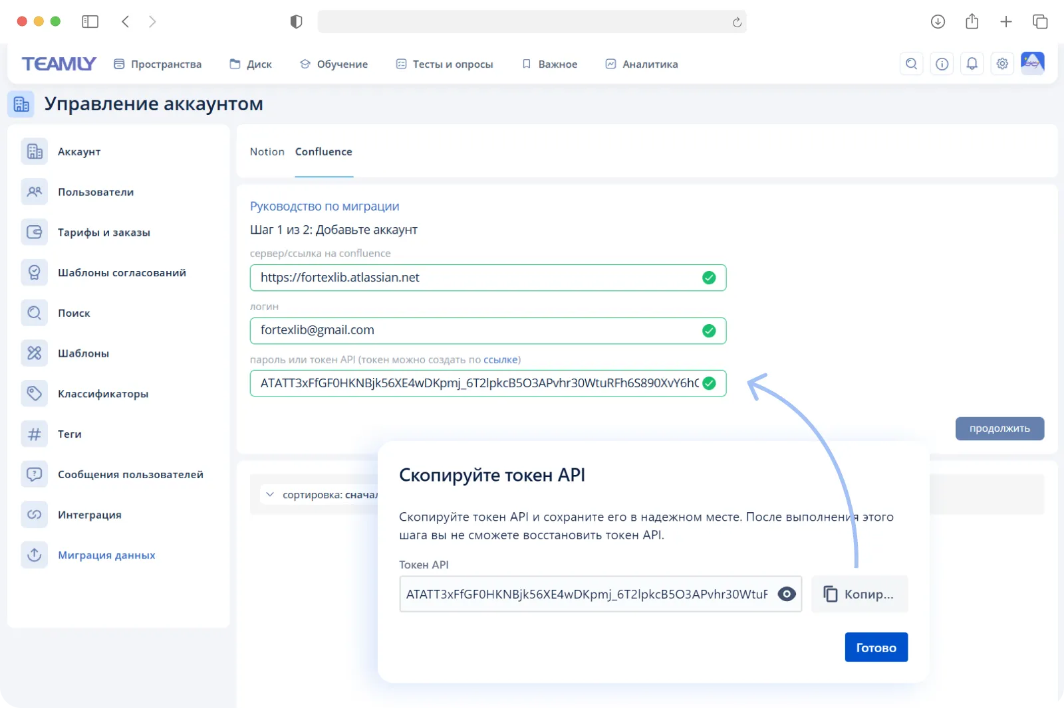Click the browser share icon
This screenshot has width=1064, height=708.
click(x=972, y=22)
